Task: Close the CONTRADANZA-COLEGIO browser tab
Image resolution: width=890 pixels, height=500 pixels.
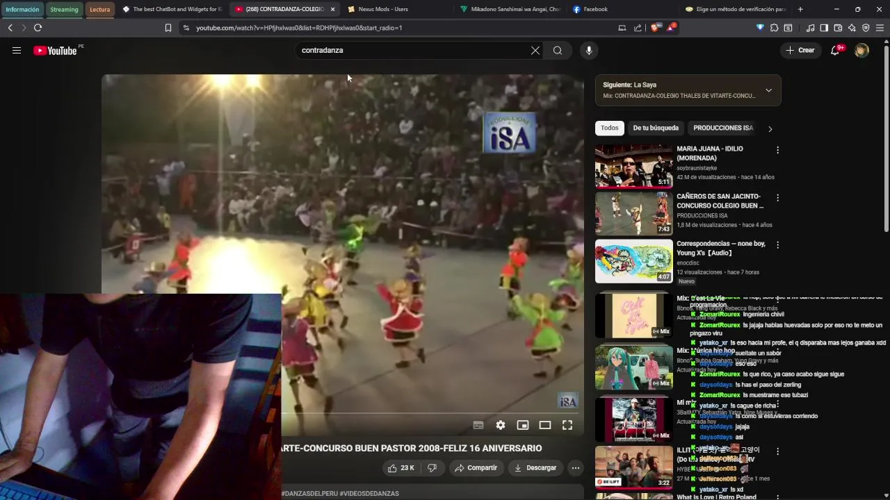Action: 332,9
